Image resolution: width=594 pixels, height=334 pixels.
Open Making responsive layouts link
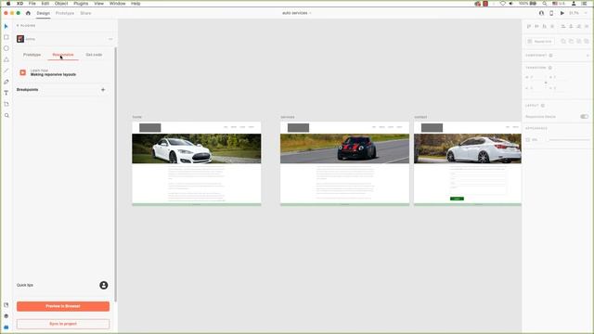pos(53,74)
